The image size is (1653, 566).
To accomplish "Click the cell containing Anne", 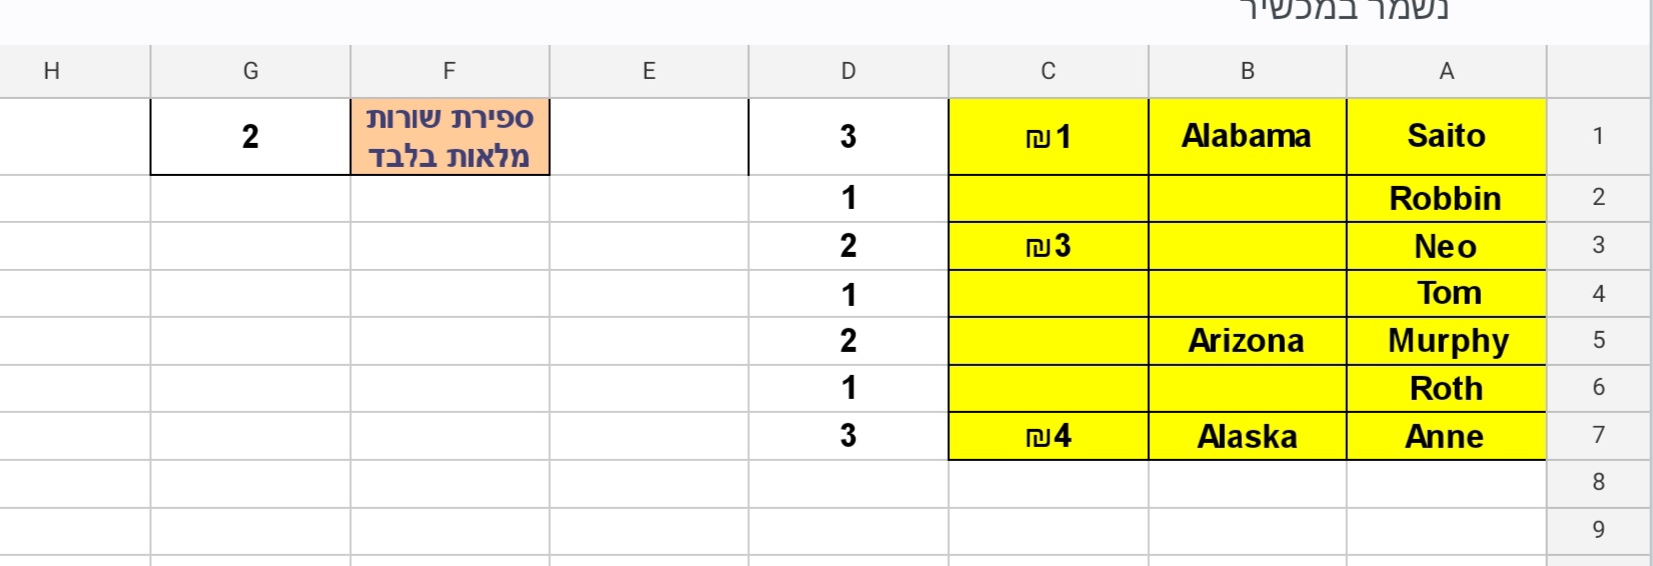I will coord(1446,436).
